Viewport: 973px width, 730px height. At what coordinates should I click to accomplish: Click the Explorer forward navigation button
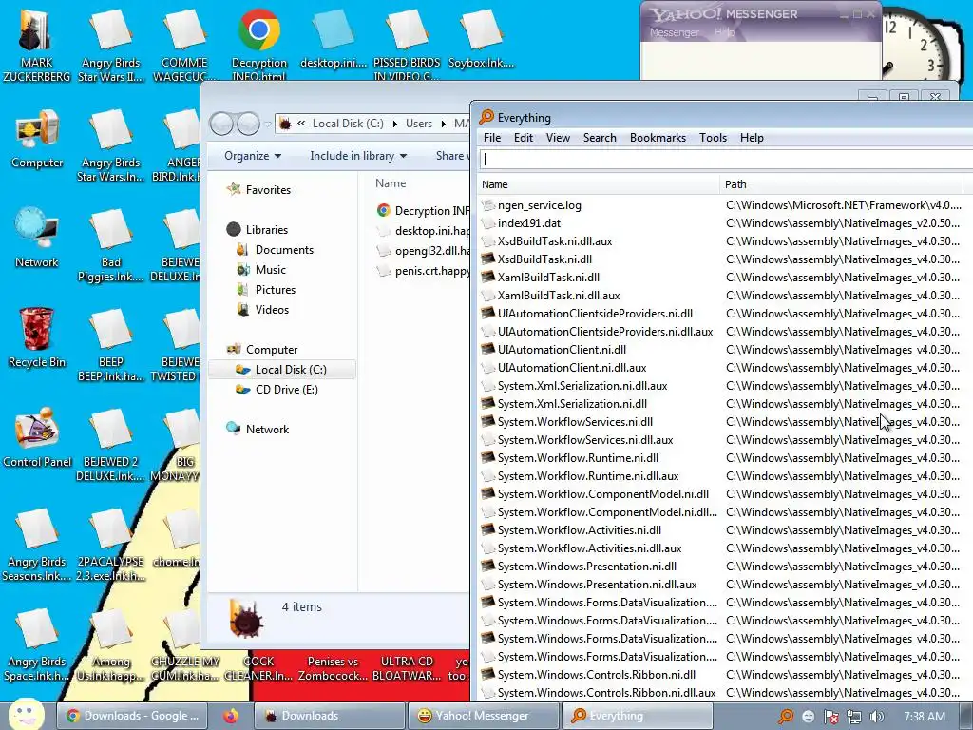pyautogui.click(x=248, y=124)
